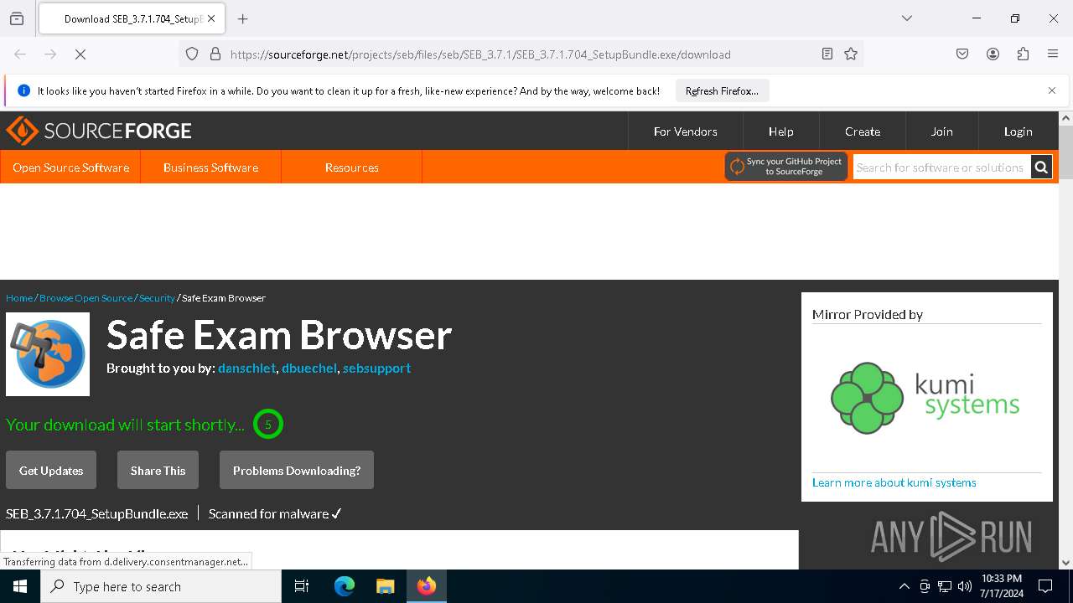This screenshot has width=1073, height=603.
Task: Click the download countdown circle
Action: tap(268, 425)
